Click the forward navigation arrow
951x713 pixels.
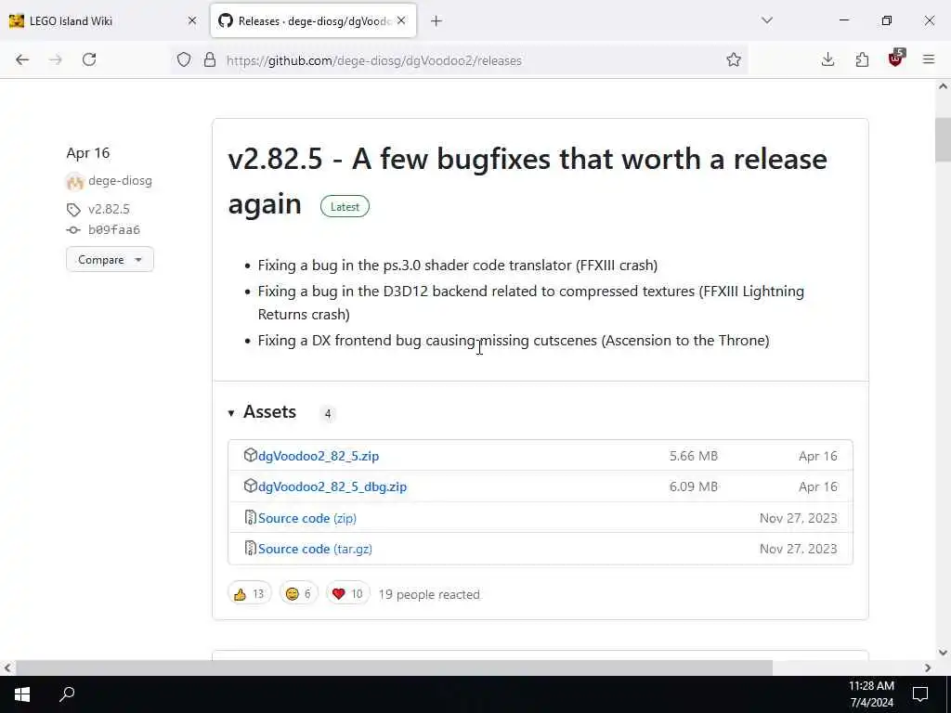point(55,59)
